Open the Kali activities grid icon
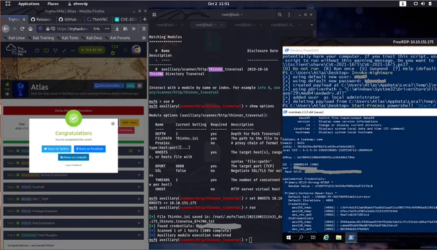This screenshot has height=250, width=437. click(8, 4)
